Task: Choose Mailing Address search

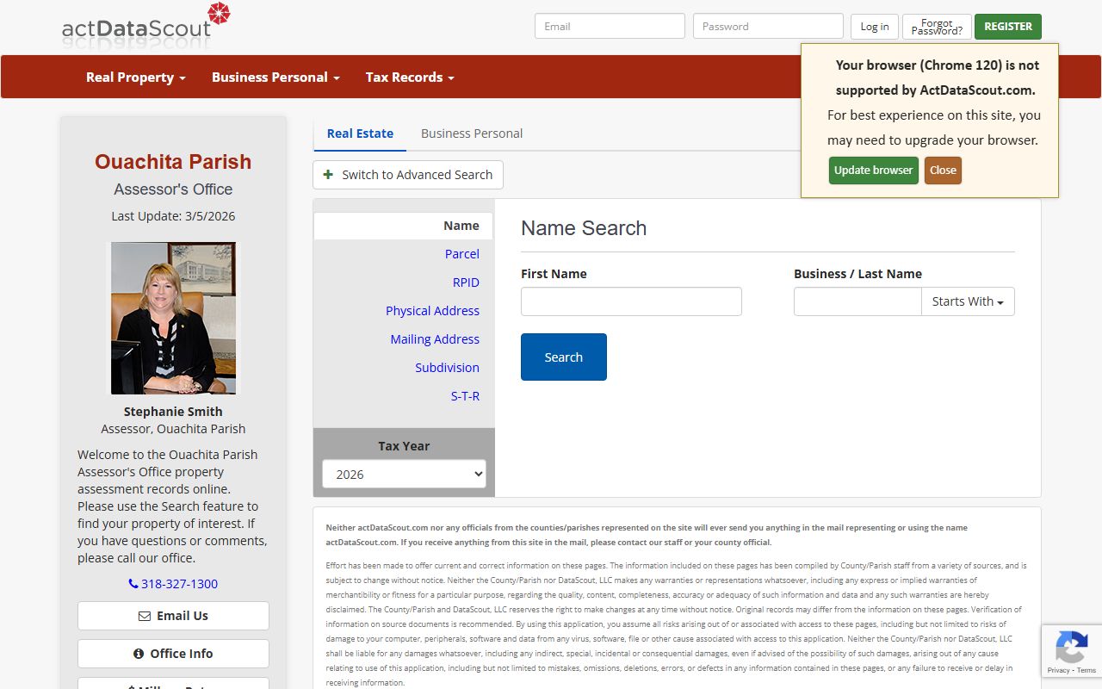Action: coord(435,339)
